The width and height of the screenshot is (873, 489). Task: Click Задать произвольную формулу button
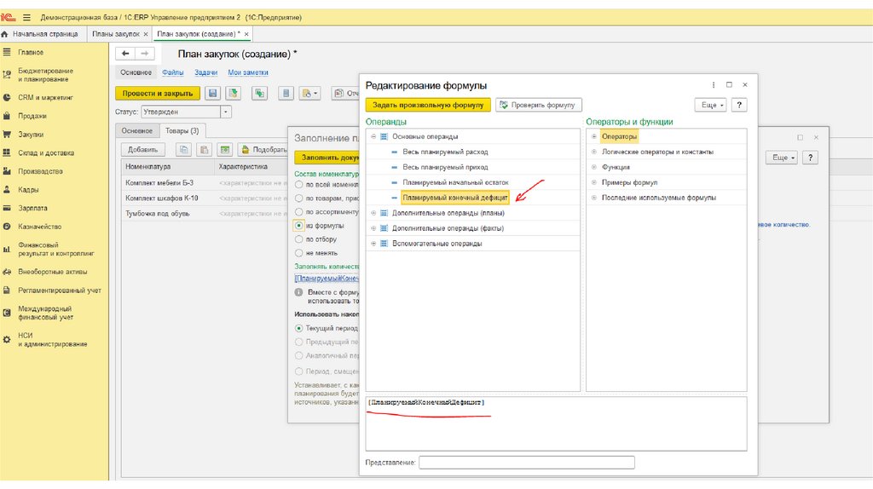428,105
